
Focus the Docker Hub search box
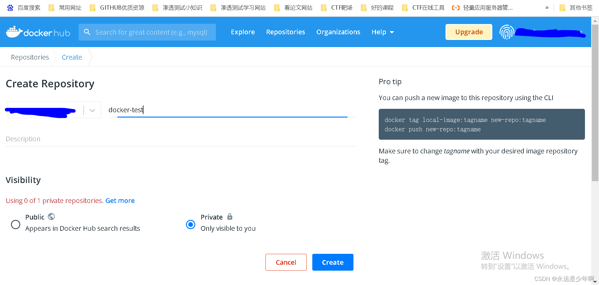point(147,32)
